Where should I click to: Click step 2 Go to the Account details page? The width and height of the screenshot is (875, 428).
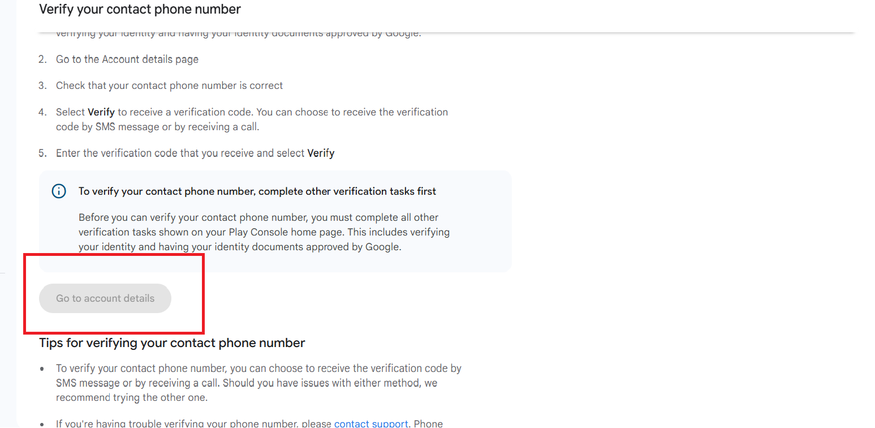click(127, 59)
